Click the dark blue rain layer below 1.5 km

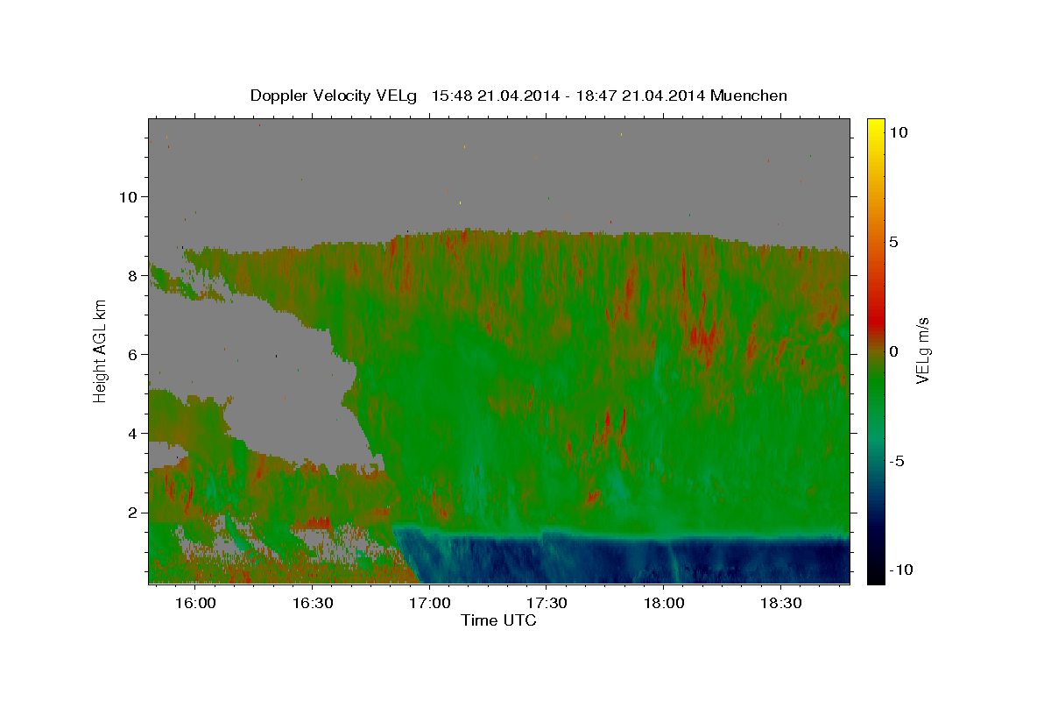tap(631, 561)
